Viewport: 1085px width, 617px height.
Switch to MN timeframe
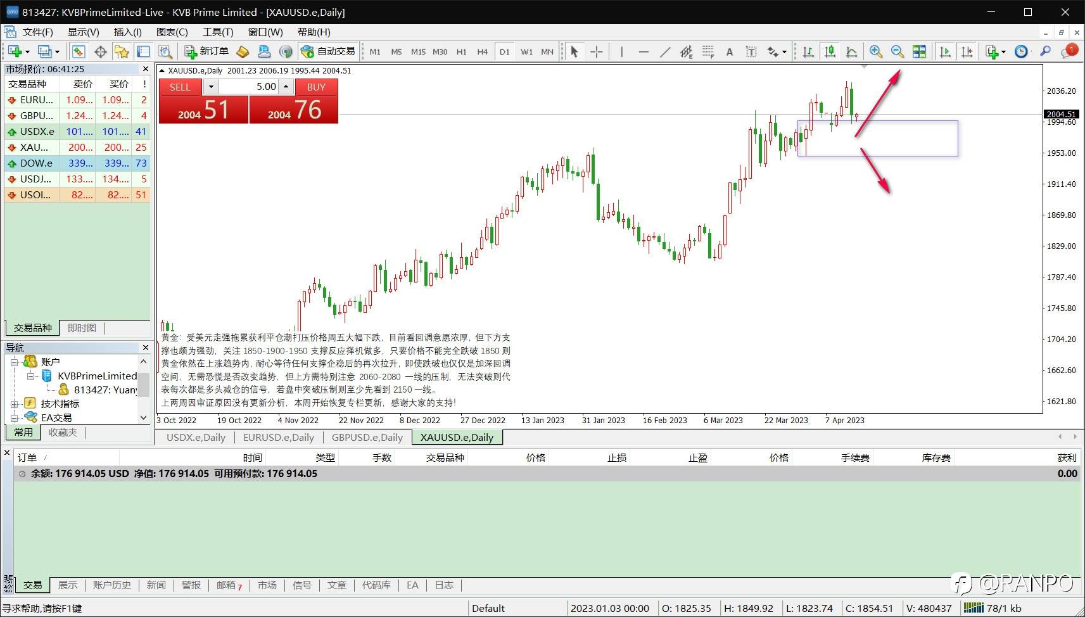click(547, 52)
